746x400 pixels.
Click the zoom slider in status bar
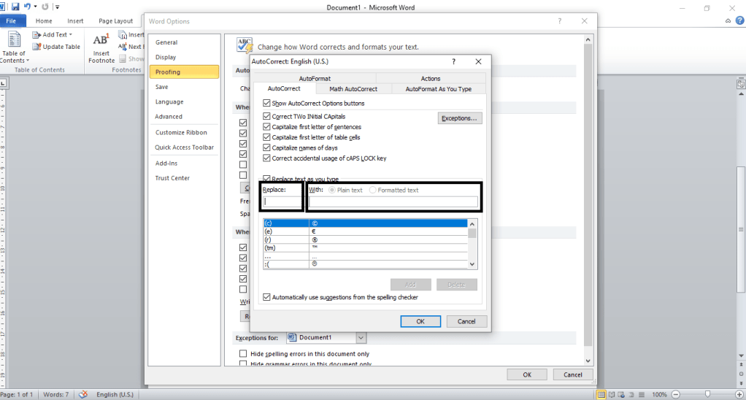[x=707, y=394]
